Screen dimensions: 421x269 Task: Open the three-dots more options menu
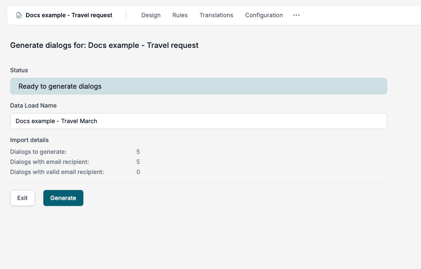coord(296,15)
